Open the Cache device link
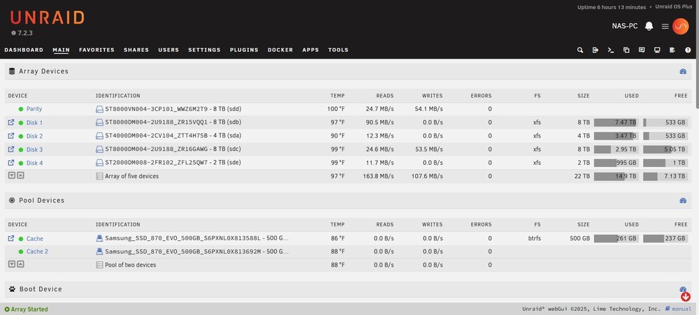The image size is (699, 315). 35,239
